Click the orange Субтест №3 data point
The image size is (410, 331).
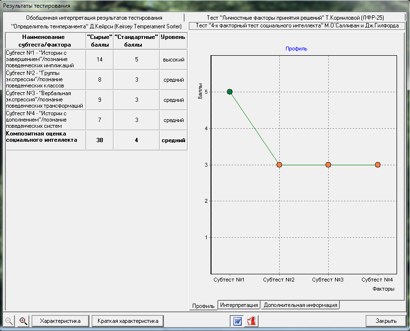click(x=328, y=165)
